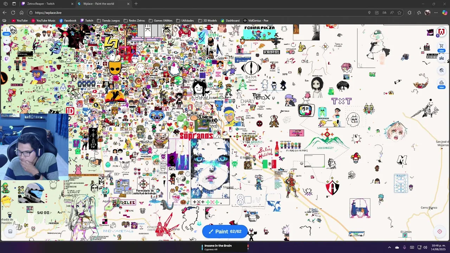Translate the page via address bar icon
450x253 pixels.
[x=384, y=13]
